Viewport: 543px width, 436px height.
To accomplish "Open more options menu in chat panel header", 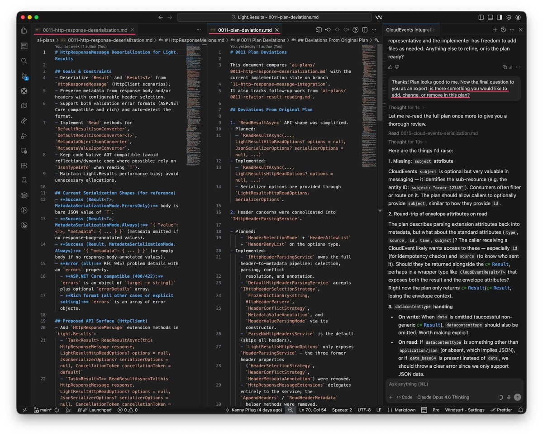I will pos(512,30).
